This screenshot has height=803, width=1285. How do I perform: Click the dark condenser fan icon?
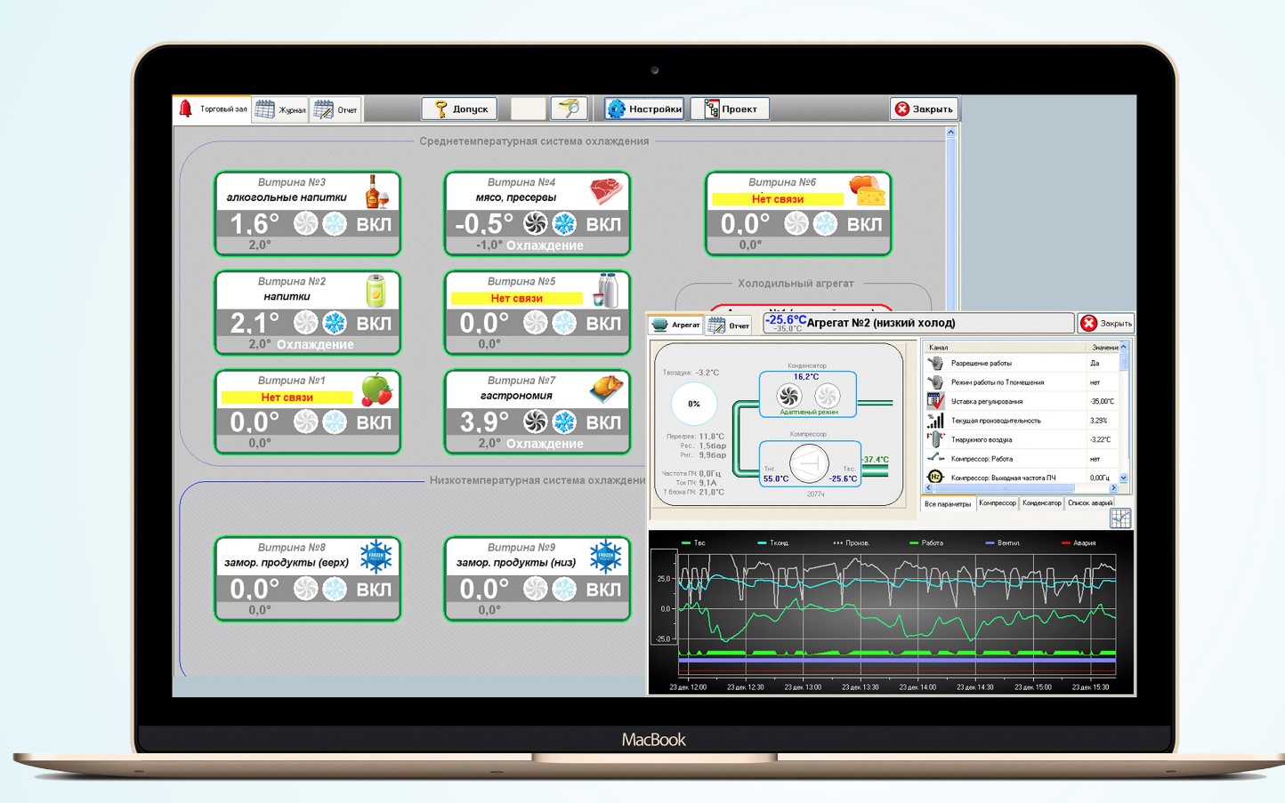coord(788,396)
